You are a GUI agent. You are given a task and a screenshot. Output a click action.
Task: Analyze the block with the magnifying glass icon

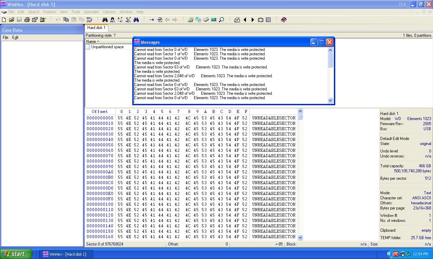tap(222, 20)
